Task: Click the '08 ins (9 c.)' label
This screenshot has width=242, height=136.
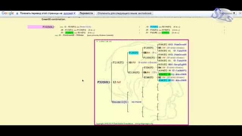Action: pos(150,53)
